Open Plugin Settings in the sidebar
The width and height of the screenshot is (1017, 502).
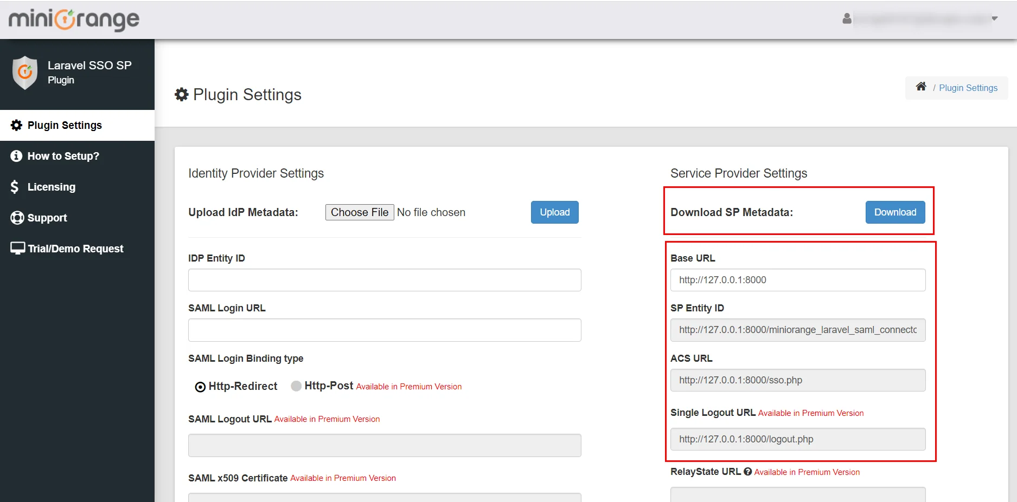[77, 125]
